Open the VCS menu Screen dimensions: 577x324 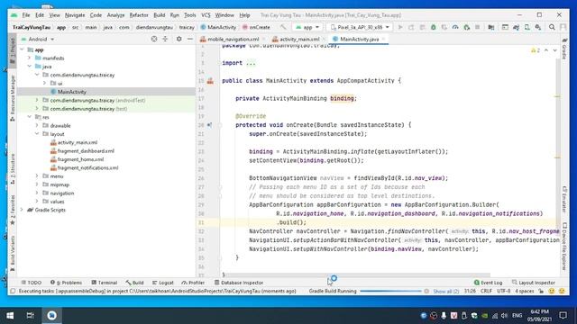point(206,15)
